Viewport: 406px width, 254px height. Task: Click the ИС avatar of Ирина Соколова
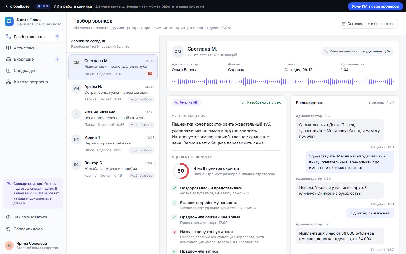coord(9,246)
